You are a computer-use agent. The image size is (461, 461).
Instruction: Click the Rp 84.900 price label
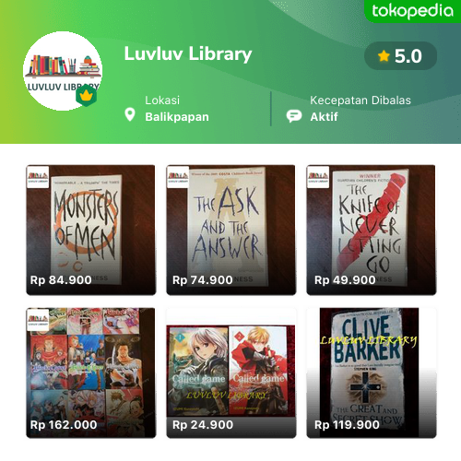[x=61, y=280]
